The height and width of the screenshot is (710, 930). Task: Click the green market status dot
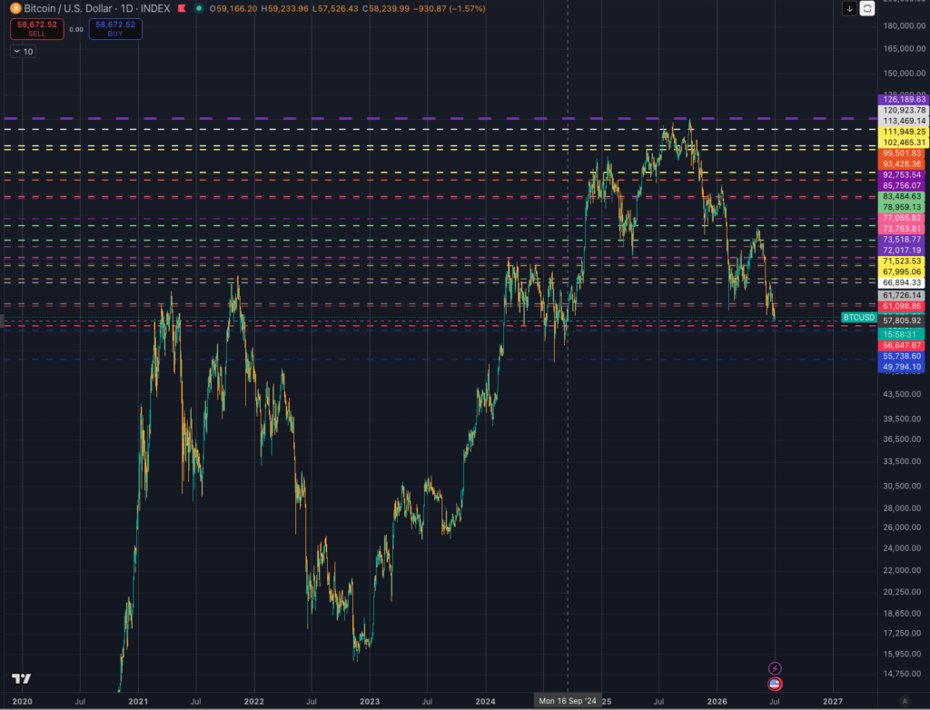click(199, 9)
